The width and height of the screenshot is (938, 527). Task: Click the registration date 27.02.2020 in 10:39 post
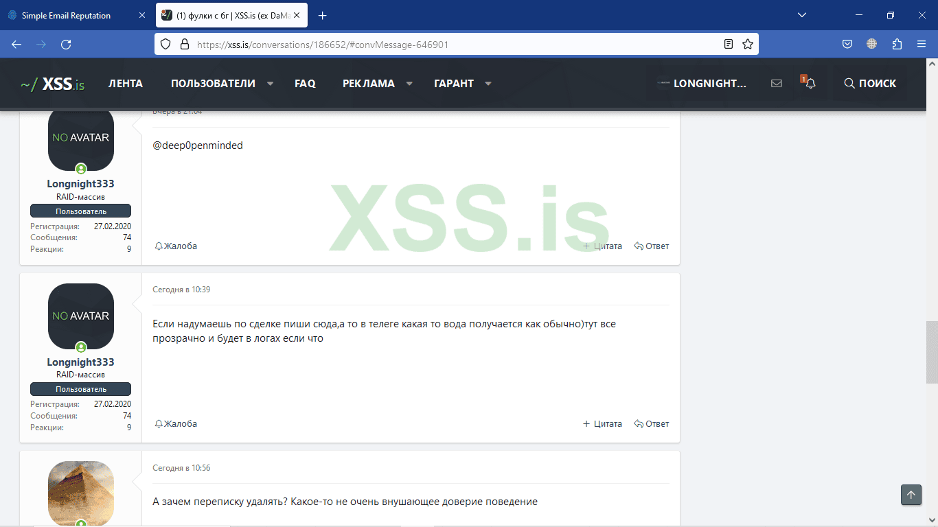(113, 404)
